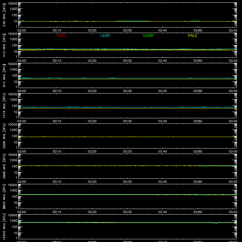Click 02:30 time label below 2695 MHz plot

click(x=127, y=152)
